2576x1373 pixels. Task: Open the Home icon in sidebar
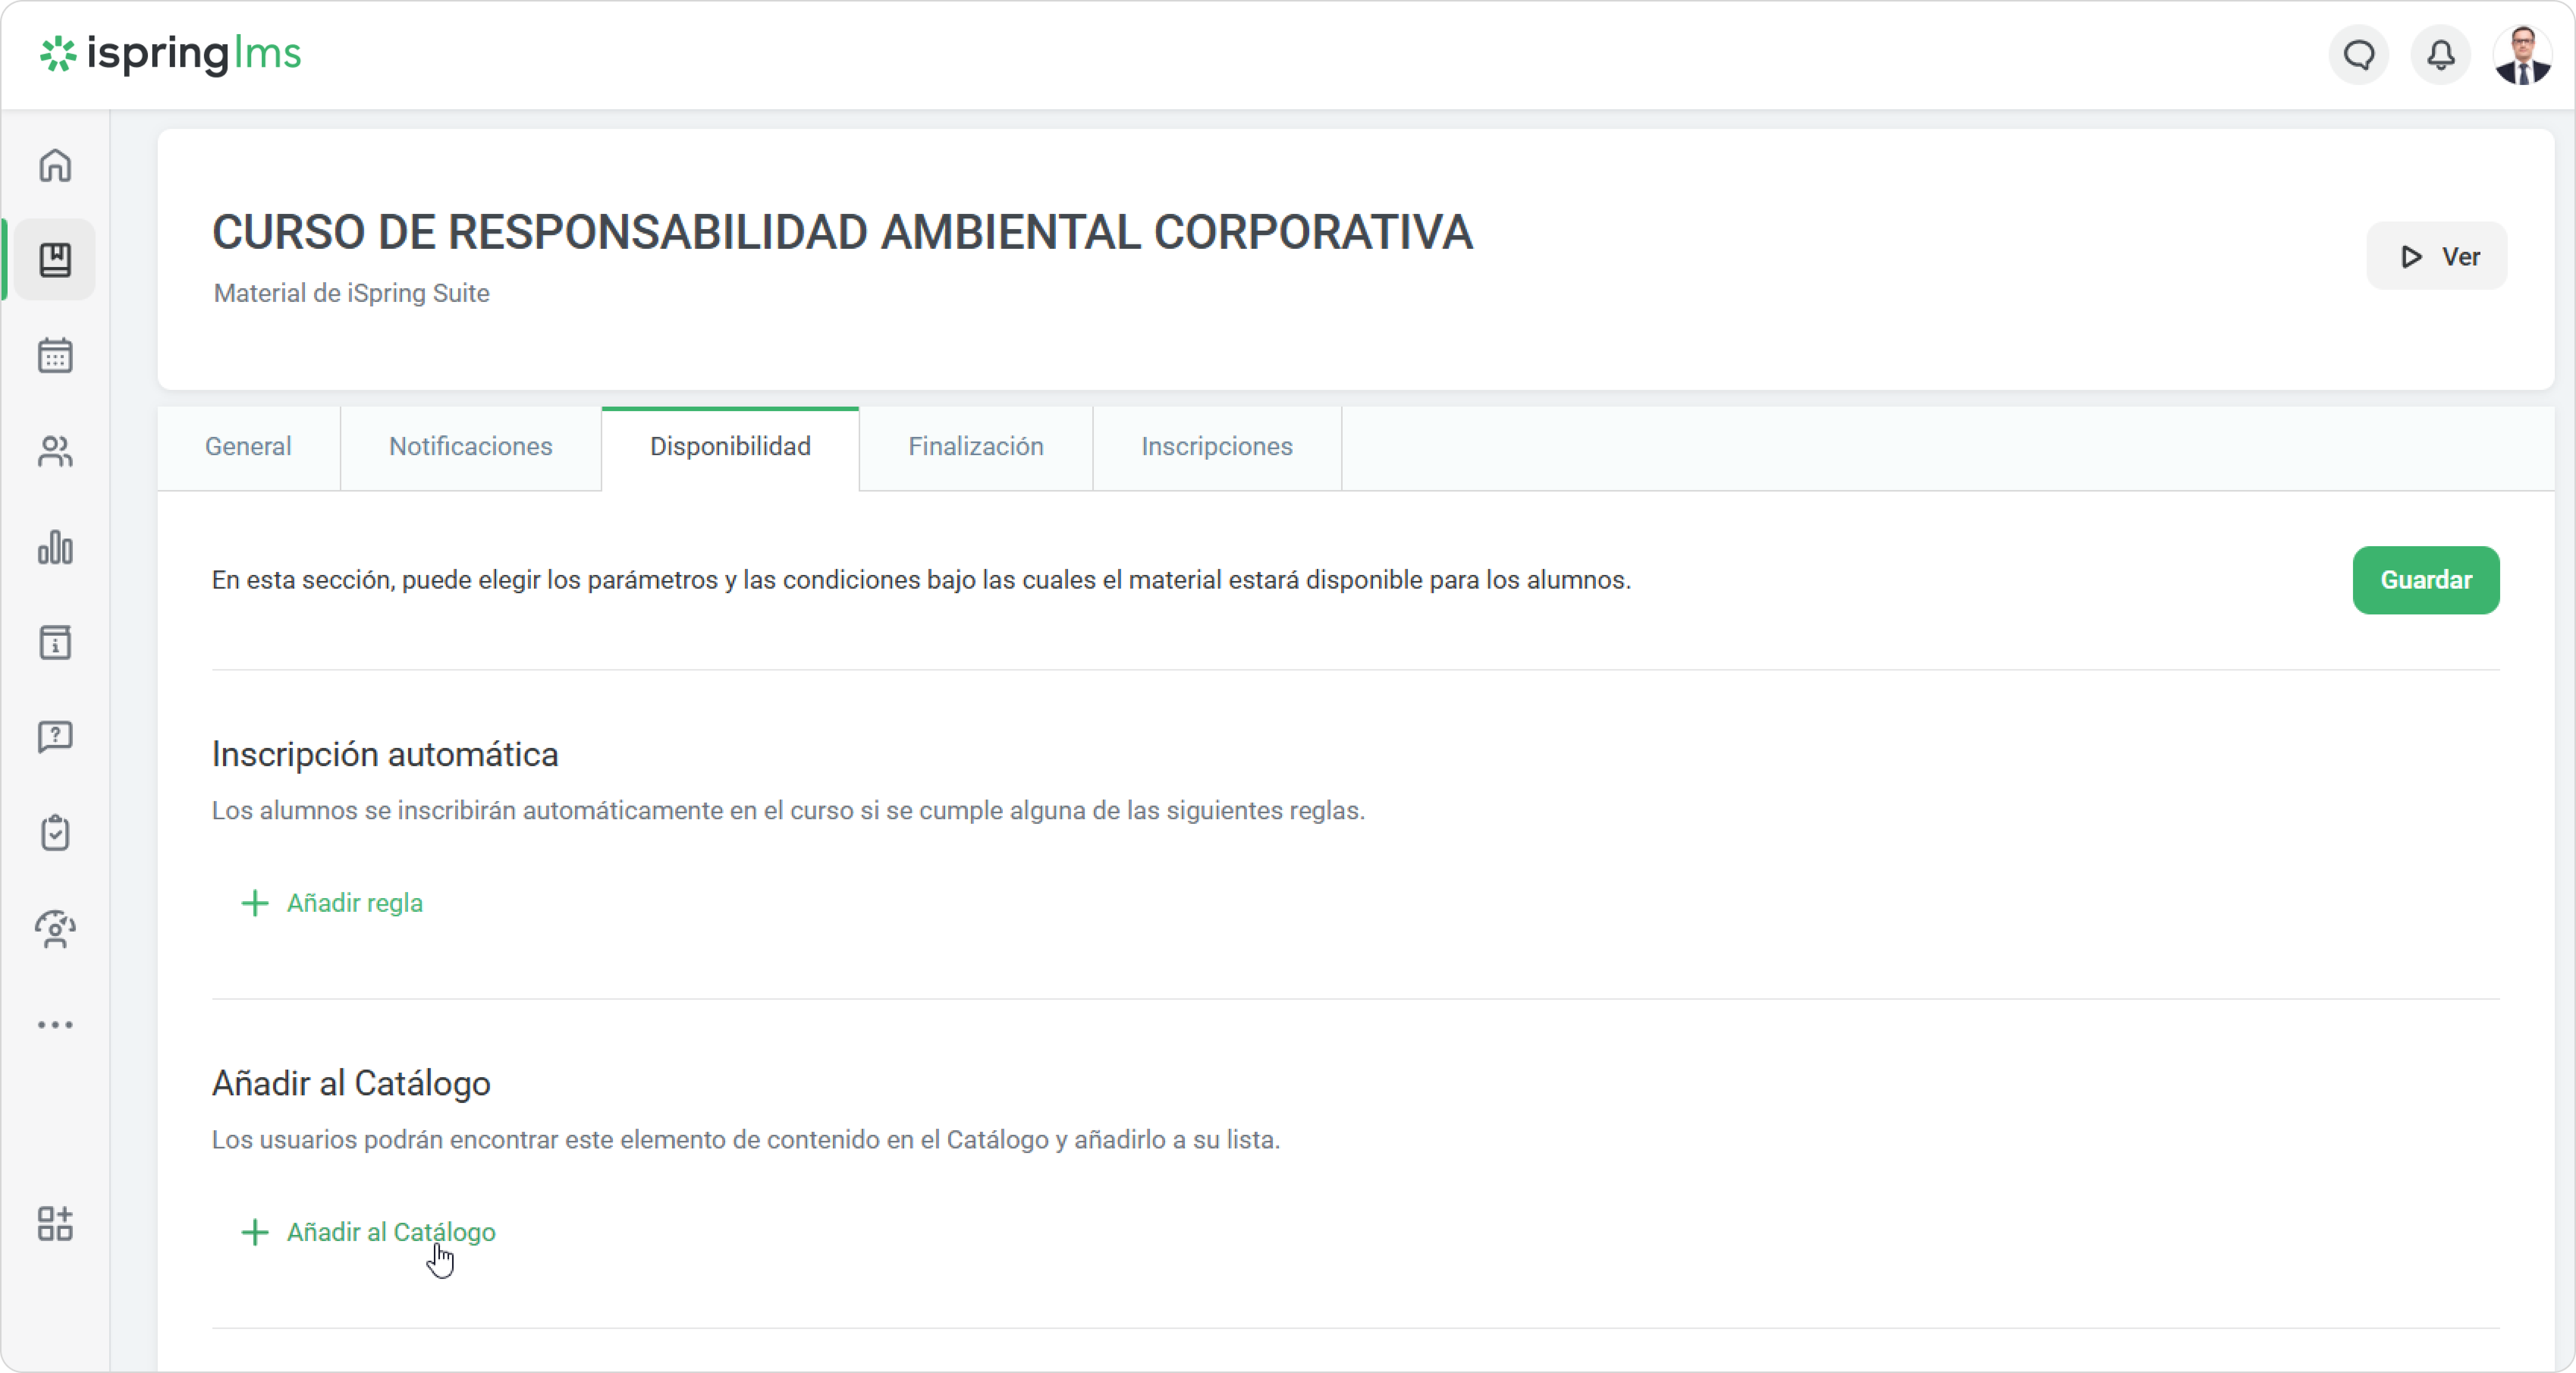click(x=55, y=165)
